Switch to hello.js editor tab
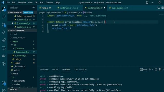The image size is (164, 92). [x=45, y=8]
